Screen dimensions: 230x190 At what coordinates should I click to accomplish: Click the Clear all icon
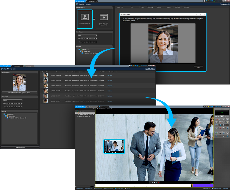(x=125, y=189)
